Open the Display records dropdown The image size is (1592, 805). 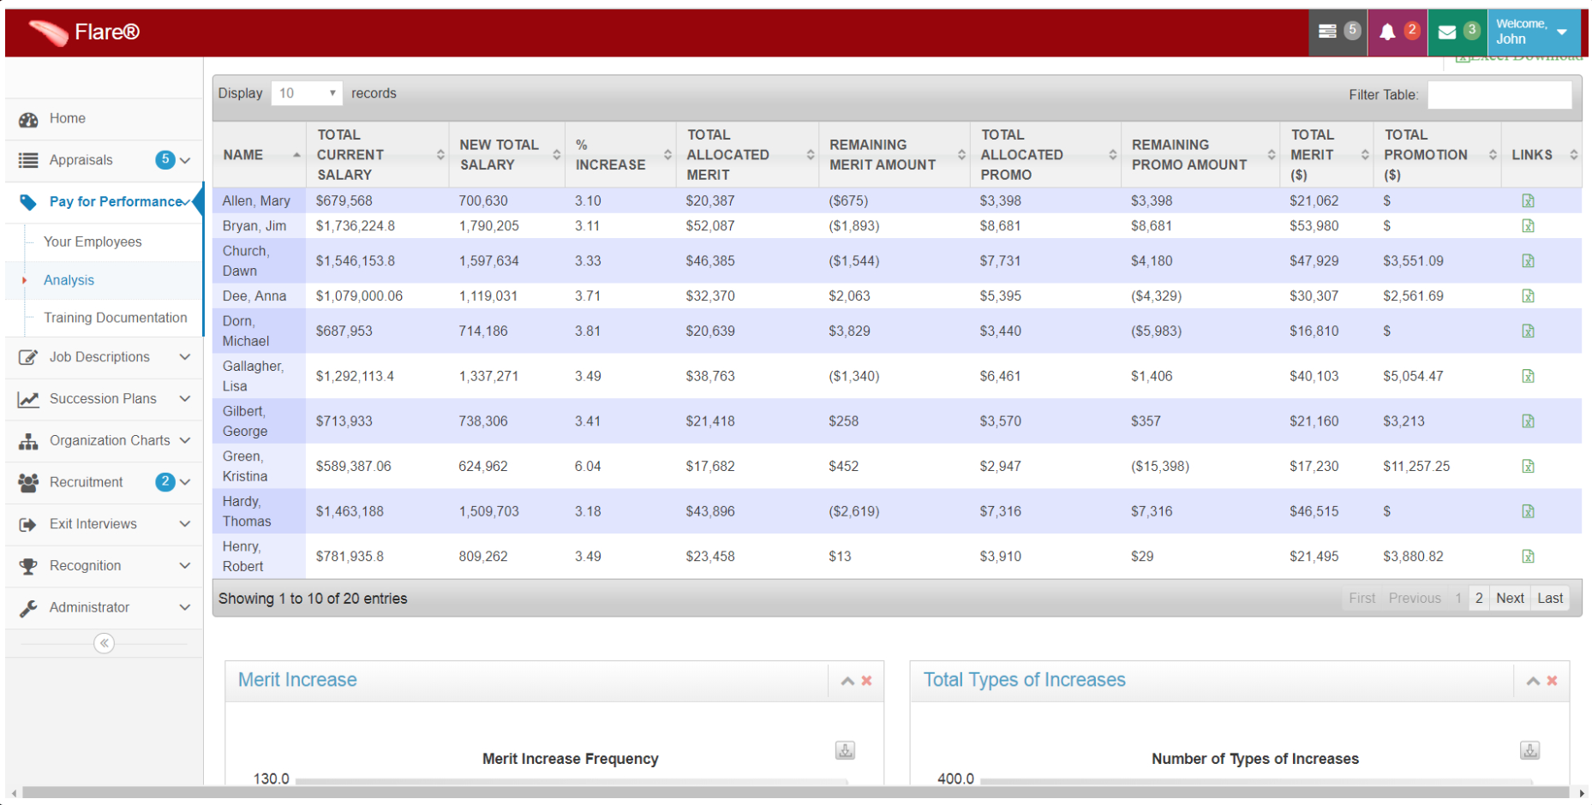[306, 92]
